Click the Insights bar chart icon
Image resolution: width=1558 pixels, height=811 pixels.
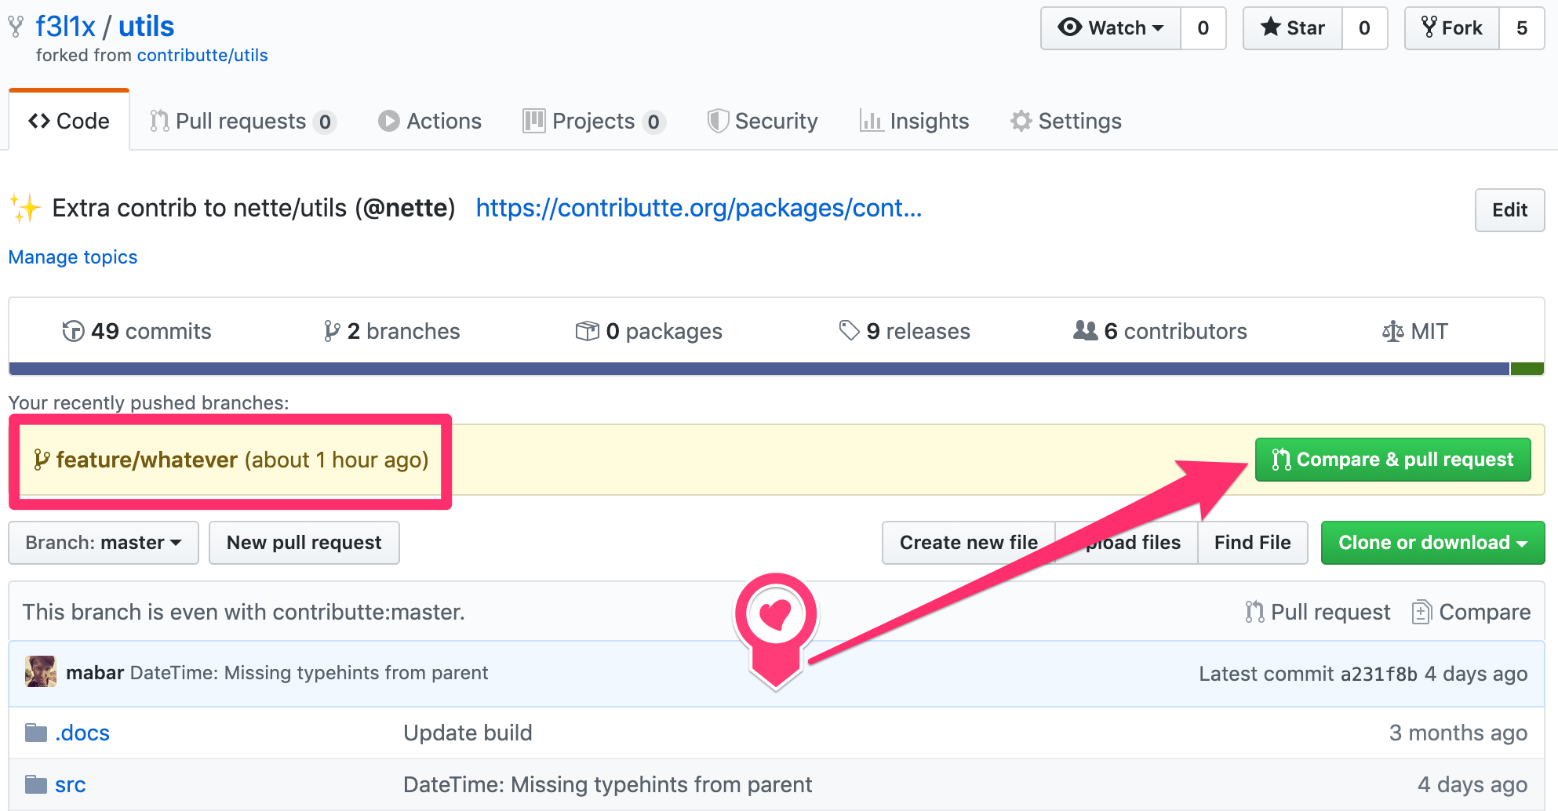click(871, 120)
